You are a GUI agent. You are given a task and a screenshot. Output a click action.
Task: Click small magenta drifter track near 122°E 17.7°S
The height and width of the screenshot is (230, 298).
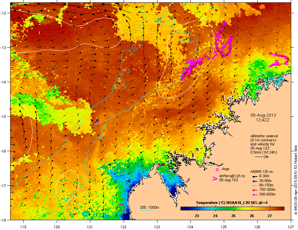tap(123, 207)
